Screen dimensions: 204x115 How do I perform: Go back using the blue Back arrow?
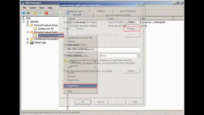pos(23,13)
